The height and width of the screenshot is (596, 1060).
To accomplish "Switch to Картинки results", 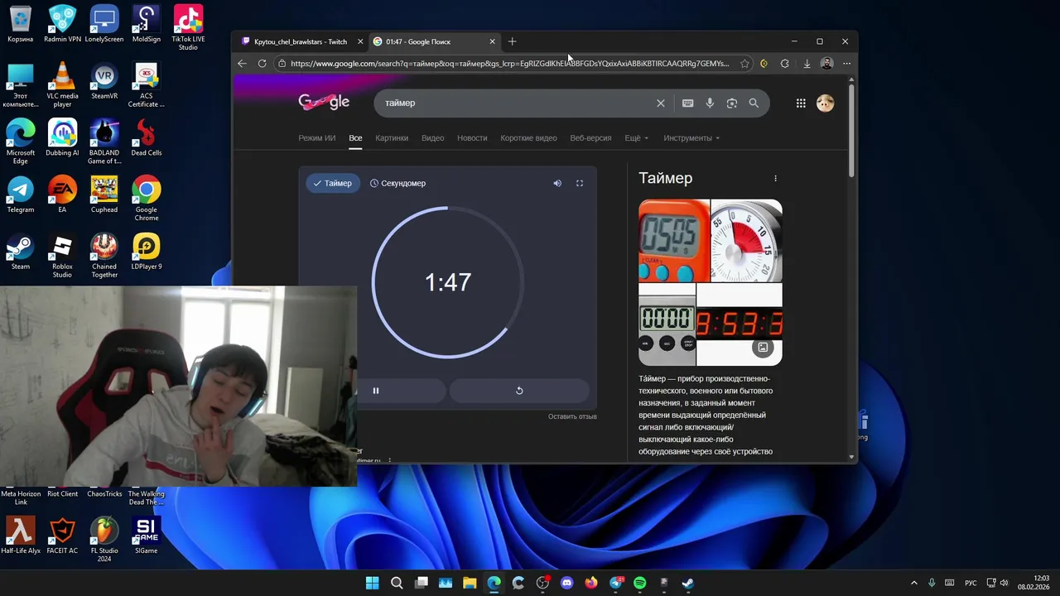I will (392, 138).
